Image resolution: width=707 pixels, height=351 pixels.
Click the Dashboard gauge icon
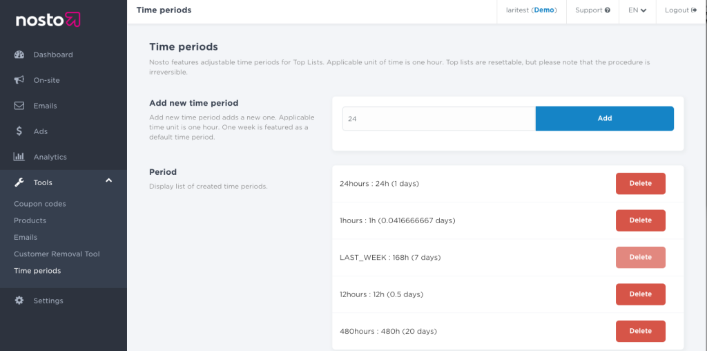point(19,55)
